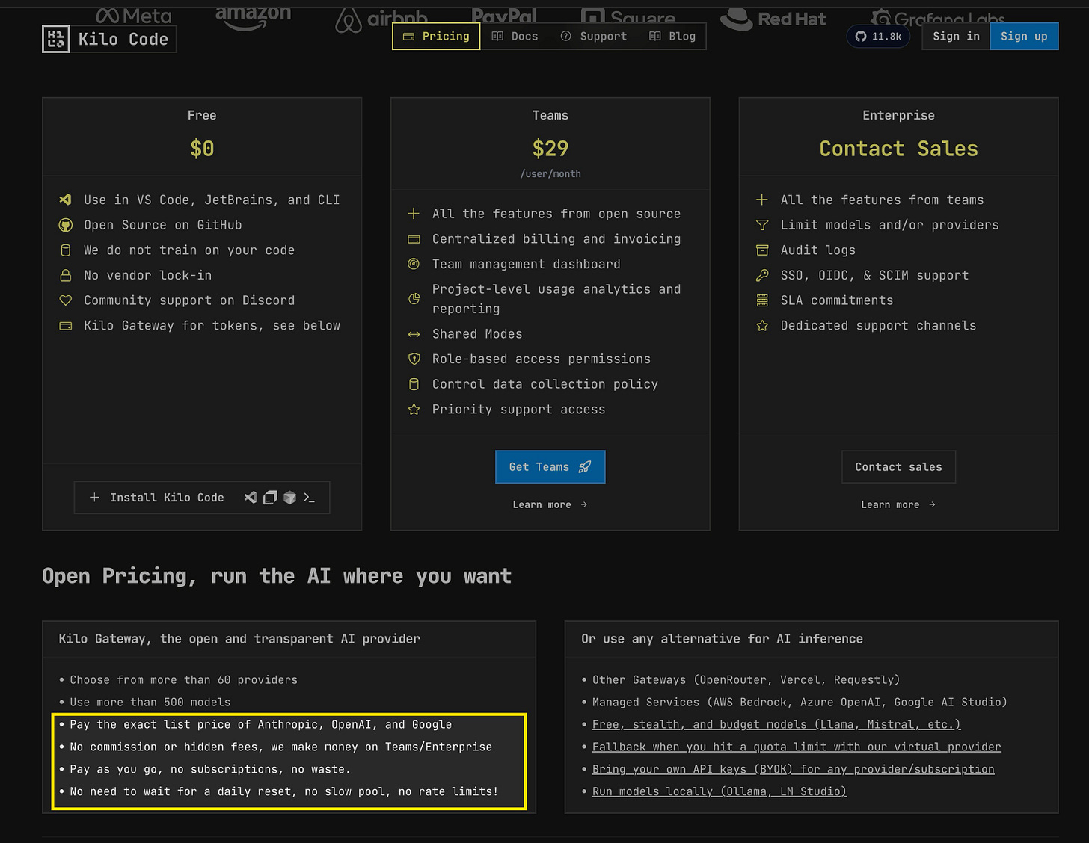Open Learn more under Teams plan
The width and height of the screenshot is (1089, 843).
pyautogui.click(x=550, y=504)
